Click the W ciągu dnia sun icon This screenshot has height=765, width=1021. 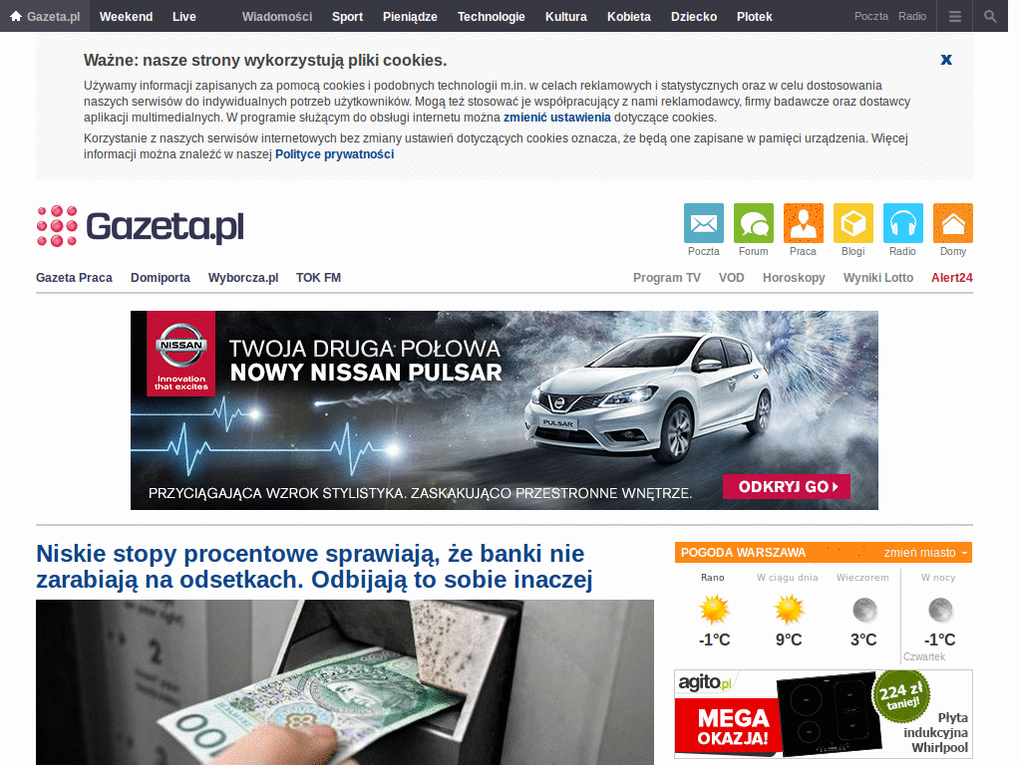tap(789, 611)
